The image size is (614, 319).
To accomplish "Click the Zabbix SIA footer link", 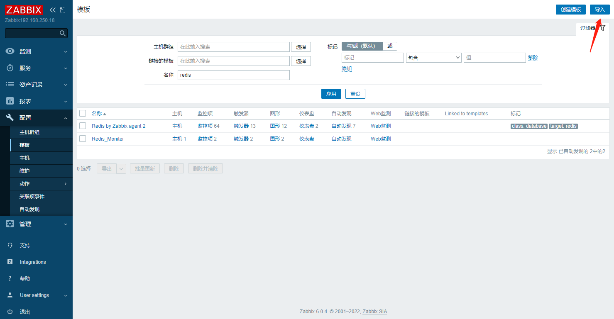I will click(x=375, y=312).
